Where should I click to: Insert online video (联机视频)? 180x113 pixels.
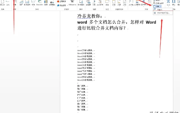[81, 3]
